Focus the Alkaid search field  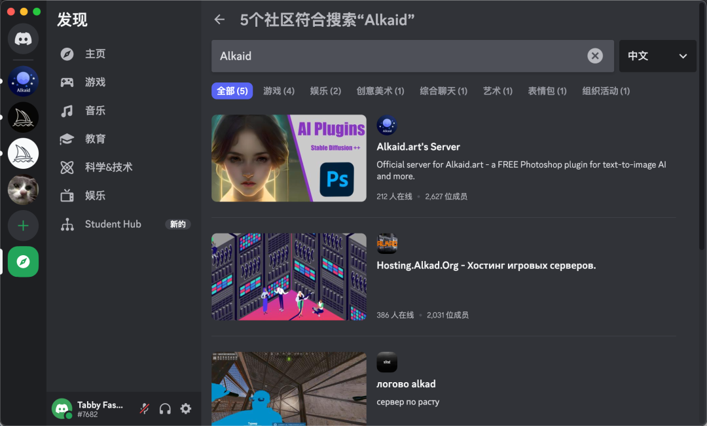point(412,56)
